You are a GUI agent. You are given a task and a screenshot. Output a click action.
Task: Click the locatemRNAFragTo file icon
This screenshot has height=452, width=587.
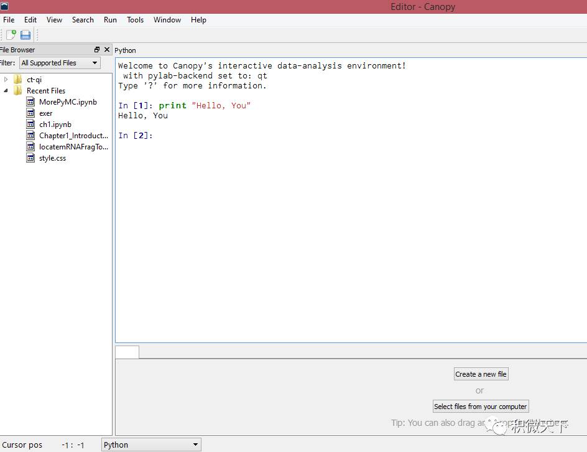[x=30, y=147]
